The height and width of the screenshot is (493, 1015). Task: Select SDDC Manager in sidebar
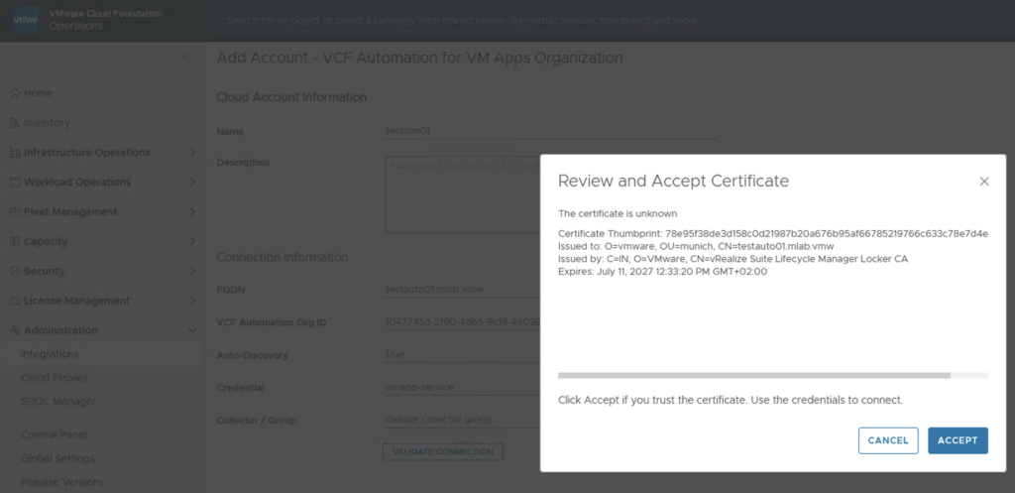[57, 402]
